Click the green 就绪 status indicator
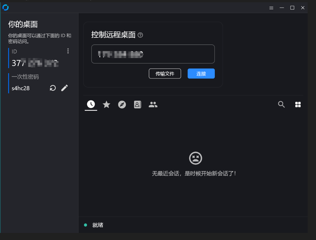Image resolution: width=316 pixels, height=240 pixels. (x=86, y=225)
